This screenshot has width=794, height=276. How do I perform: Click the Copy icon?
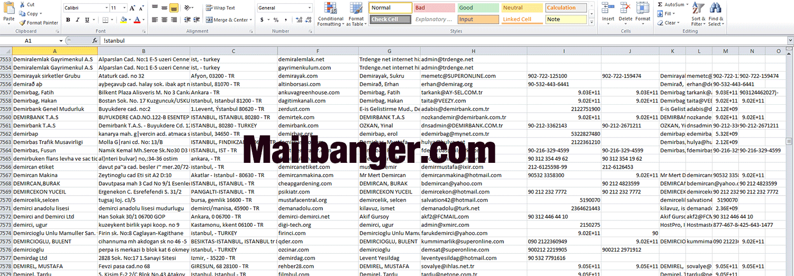pyautogui.click(x=22, y=14)
